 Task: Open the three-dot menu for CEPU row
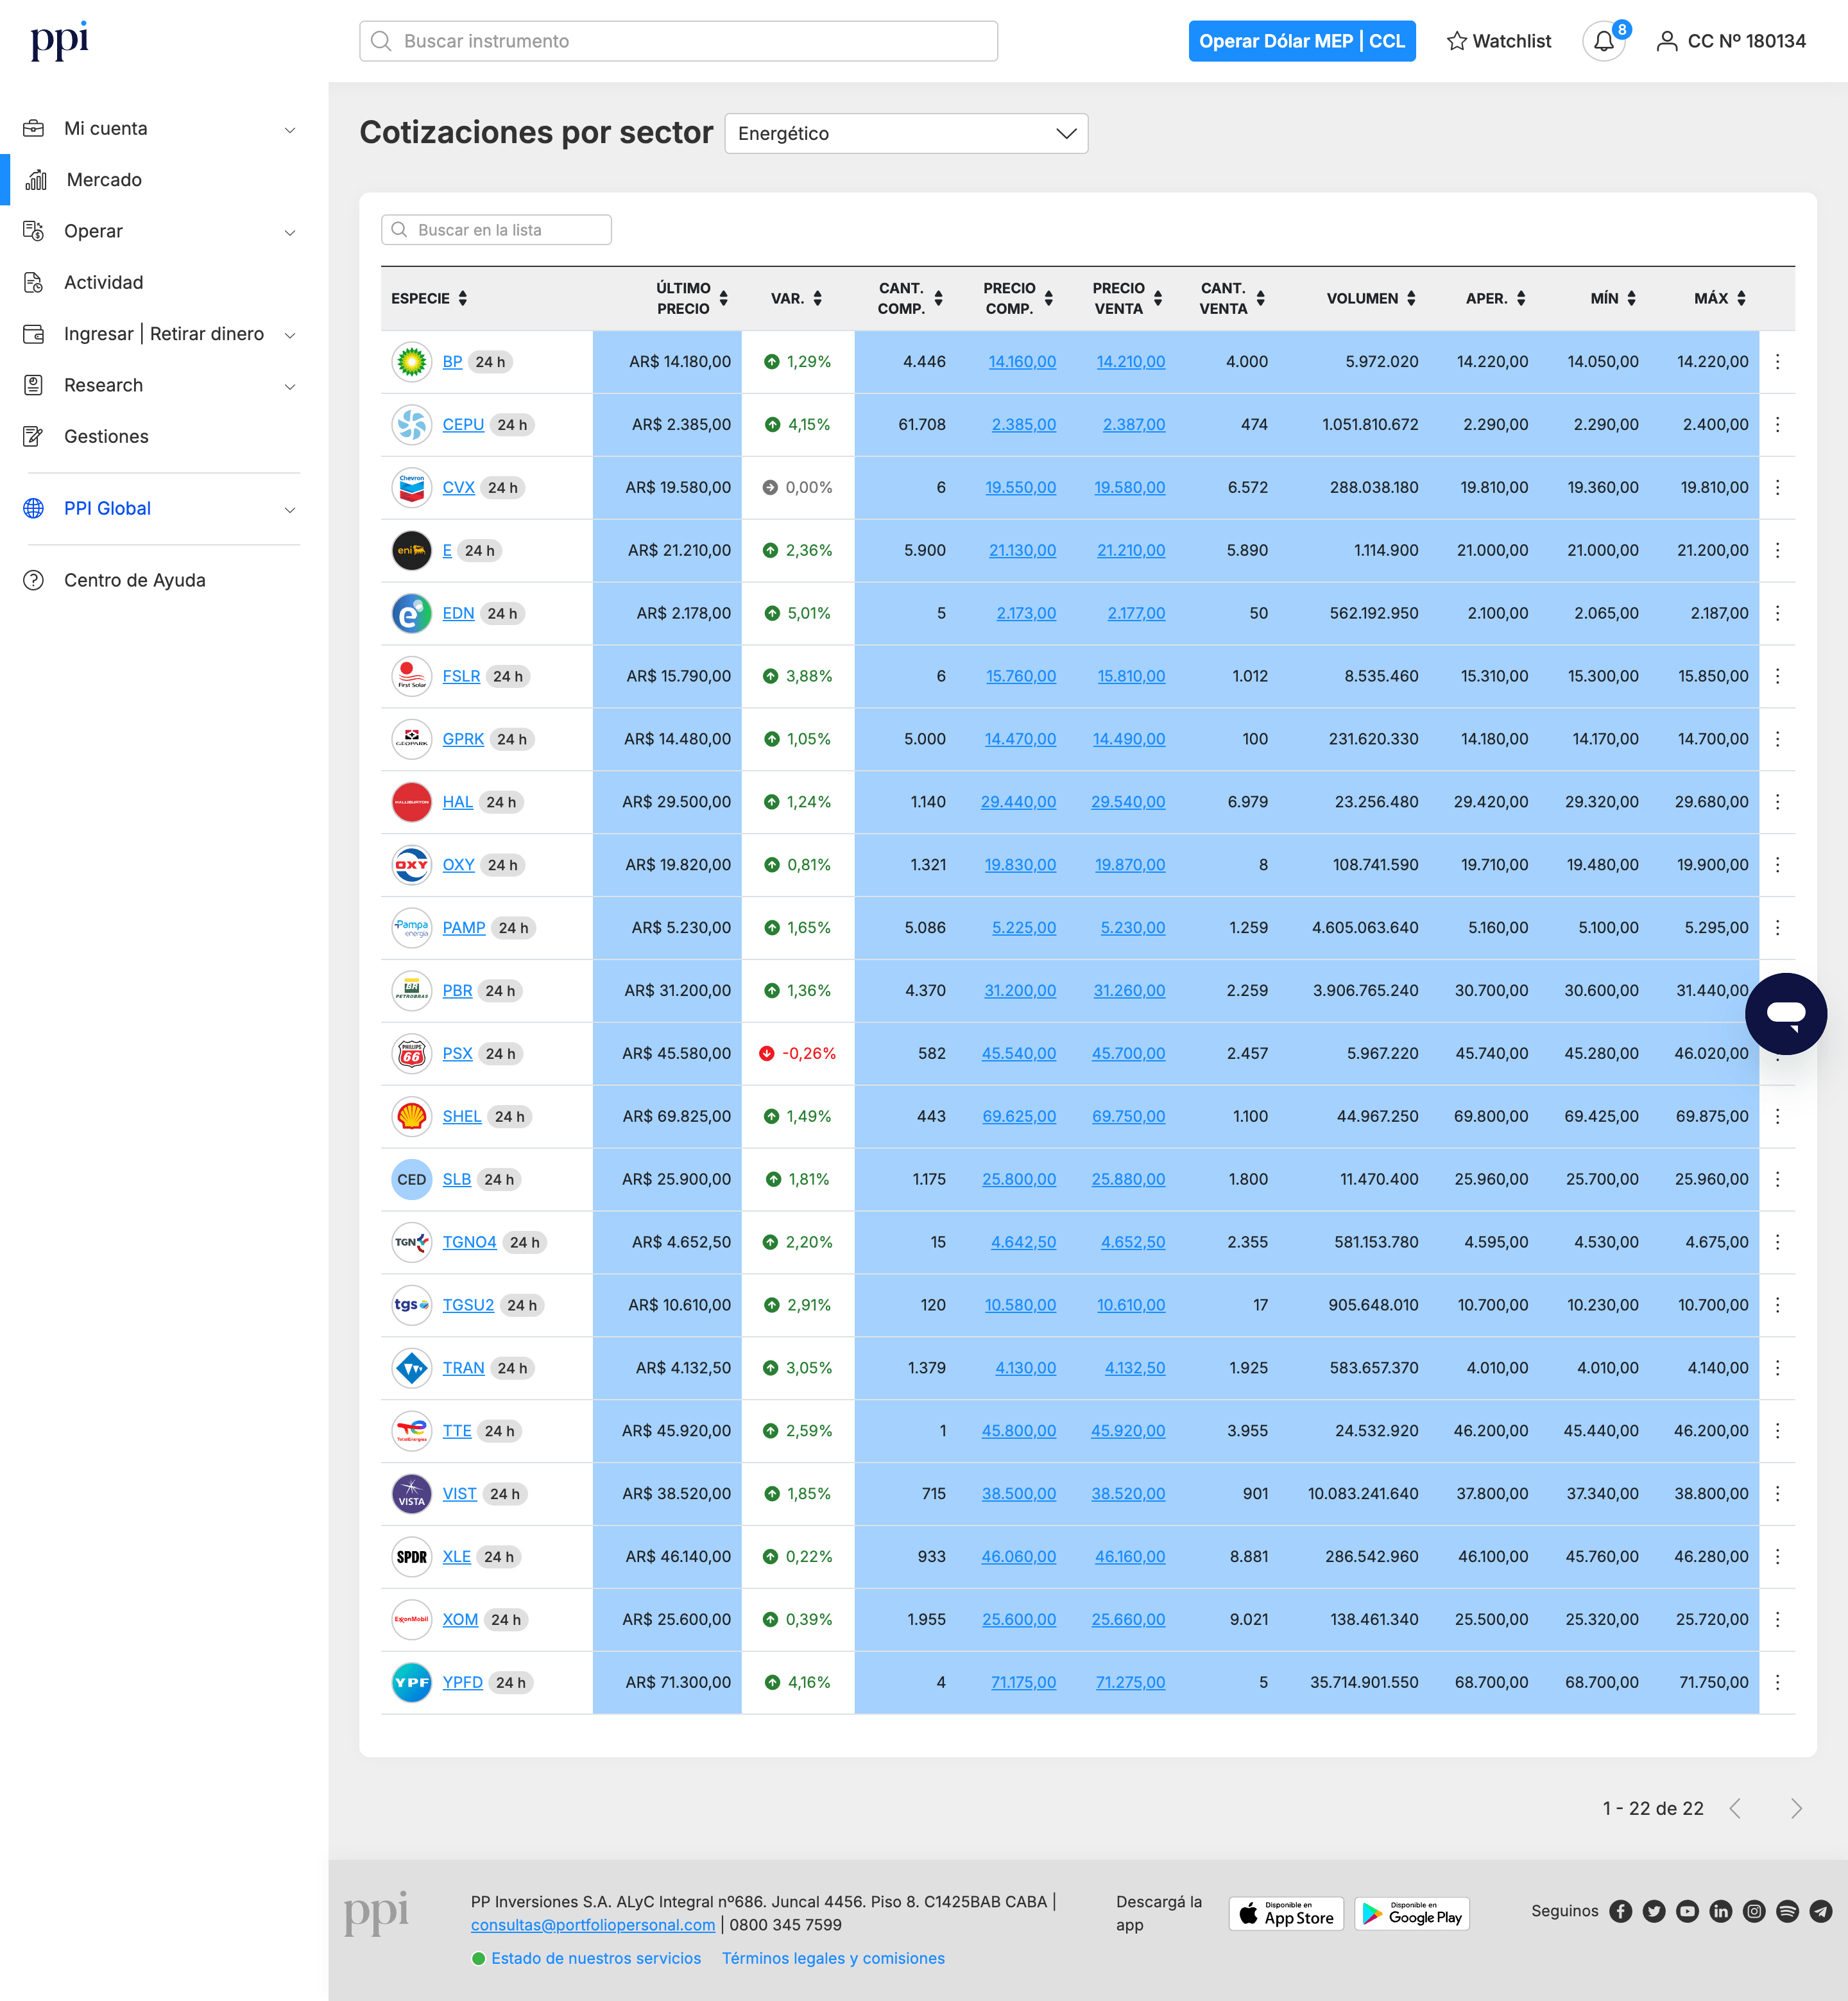(x=1777, y=425)
